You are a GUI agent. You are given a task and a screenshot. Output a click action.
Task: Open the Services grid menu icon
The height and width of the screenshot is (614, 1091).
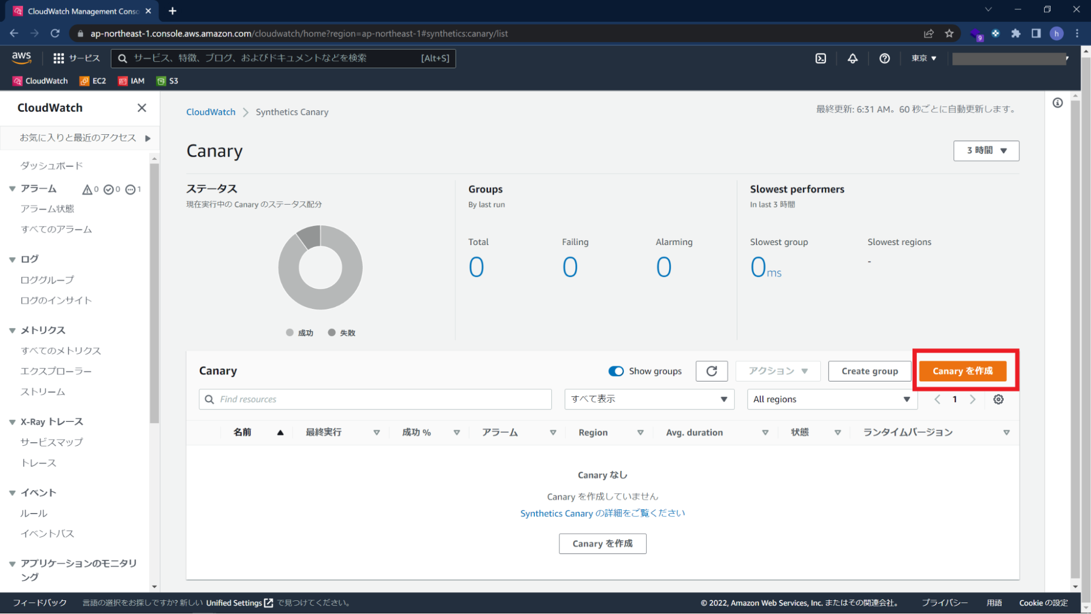pos(58,58)
